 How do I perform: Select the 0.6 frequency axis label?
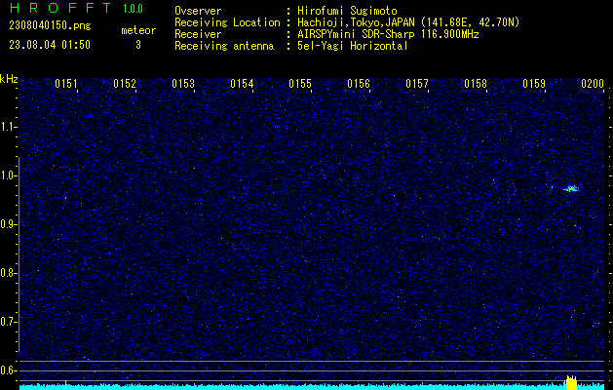click(9, 370)
